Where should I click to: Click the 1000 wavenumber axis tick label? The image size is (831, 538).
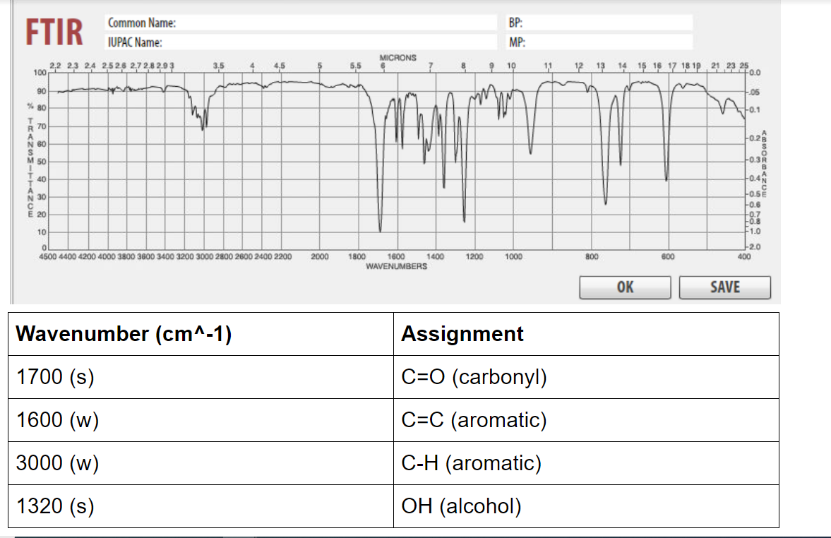pos(513,256)
